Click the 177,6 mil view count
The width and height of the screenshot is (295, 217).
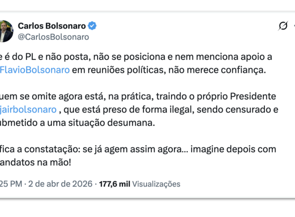pyautogui.click(x=115, y=184)
